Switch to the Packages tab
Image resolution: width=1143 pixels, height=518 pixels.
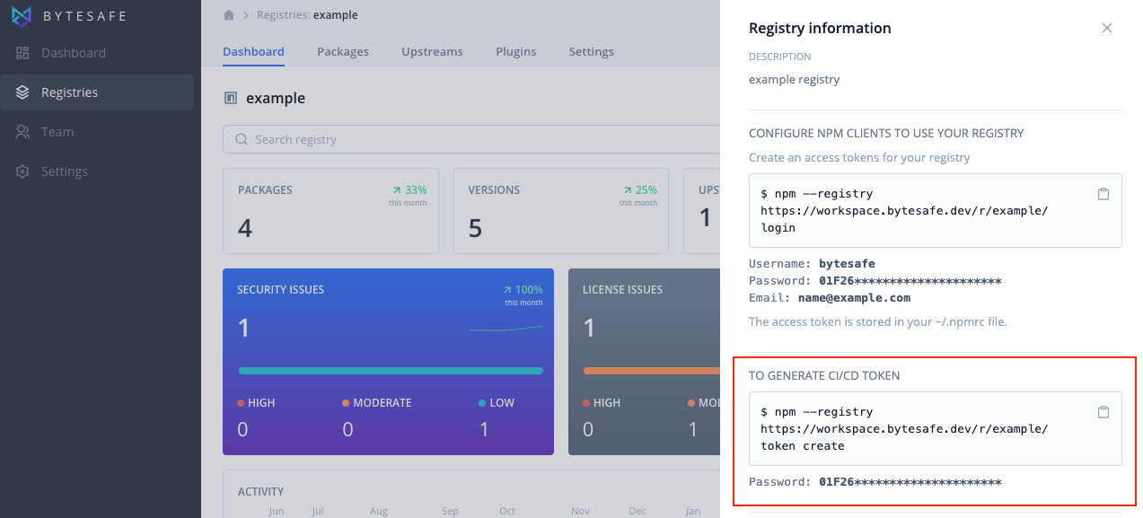point(343,51)
